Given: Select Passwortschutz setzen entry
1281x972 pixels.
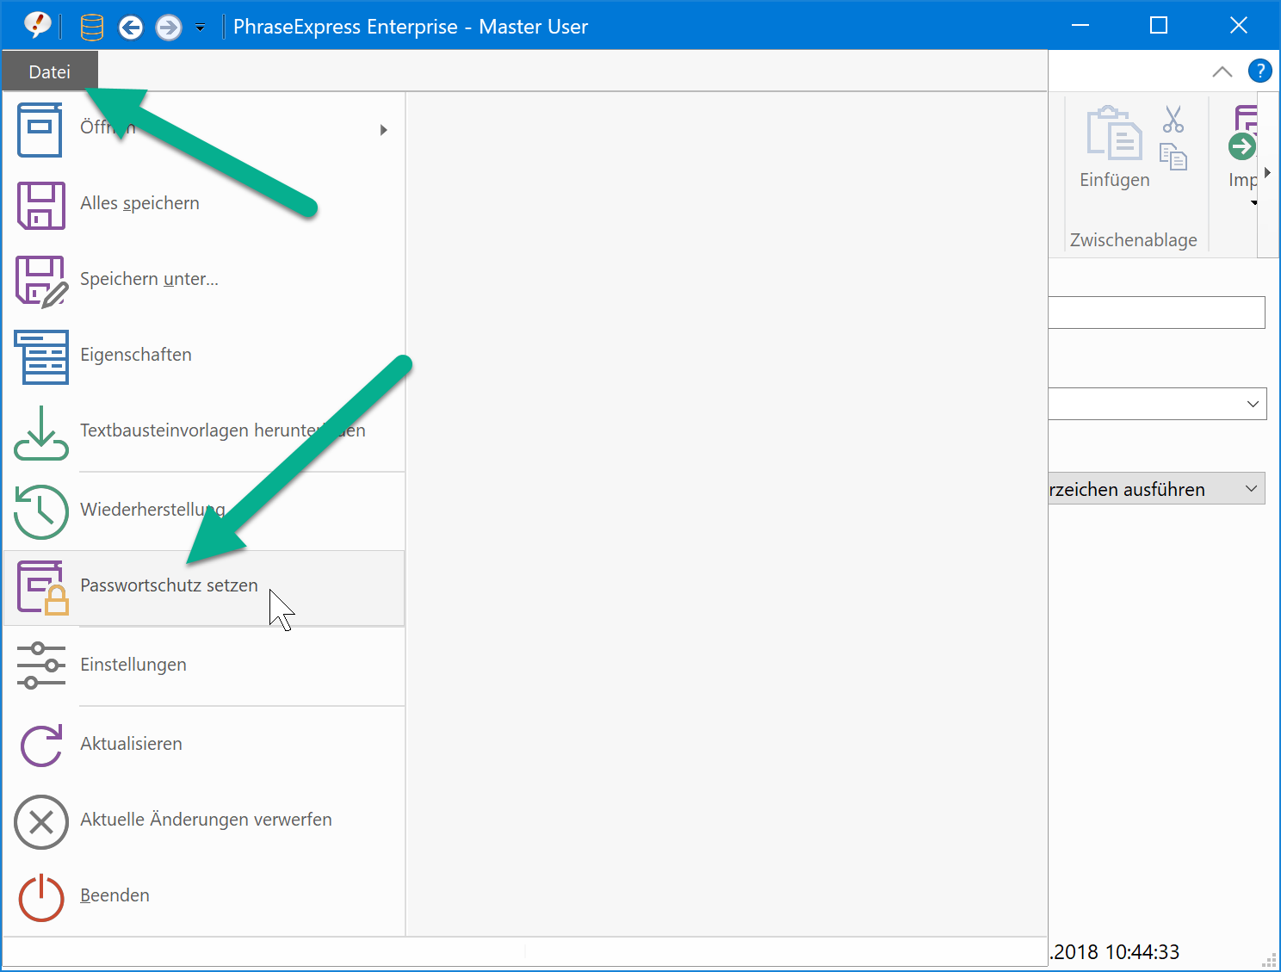Looking at the screenshot, I should tap(204, 588).
